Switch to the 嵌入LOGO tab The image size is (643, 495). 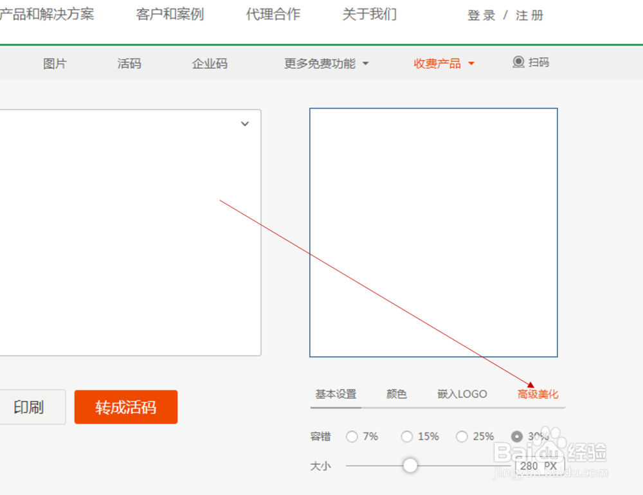461,394
